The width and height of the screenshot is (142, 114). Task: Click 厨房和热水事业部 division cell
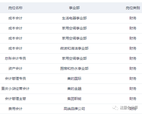[x=74, y=68]
